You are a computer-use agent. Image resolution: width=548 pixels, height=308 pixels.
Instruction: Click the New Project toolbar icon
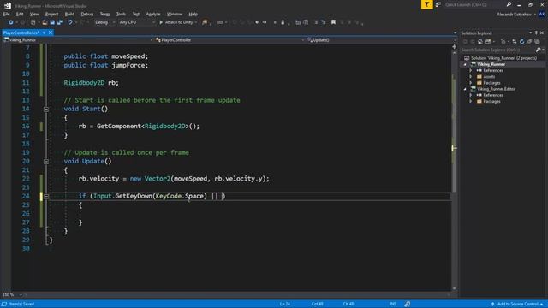[x=33, y=22]
